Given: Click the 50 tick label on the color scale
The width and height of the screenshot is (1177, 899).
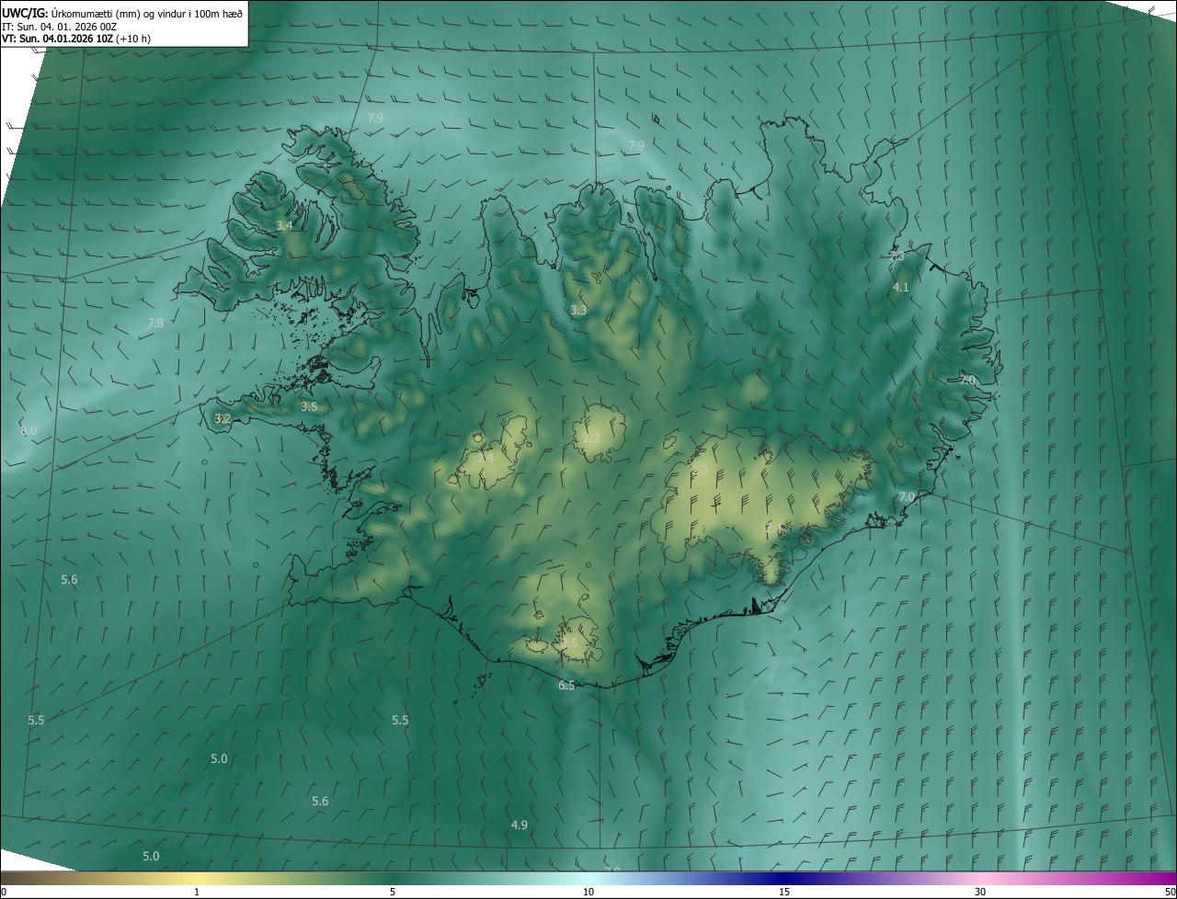Looking at the screenshot, I should click(1170, 893).
